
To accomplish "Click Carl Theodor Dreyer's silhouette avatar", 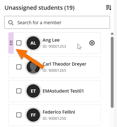I will tap(33, 67).
